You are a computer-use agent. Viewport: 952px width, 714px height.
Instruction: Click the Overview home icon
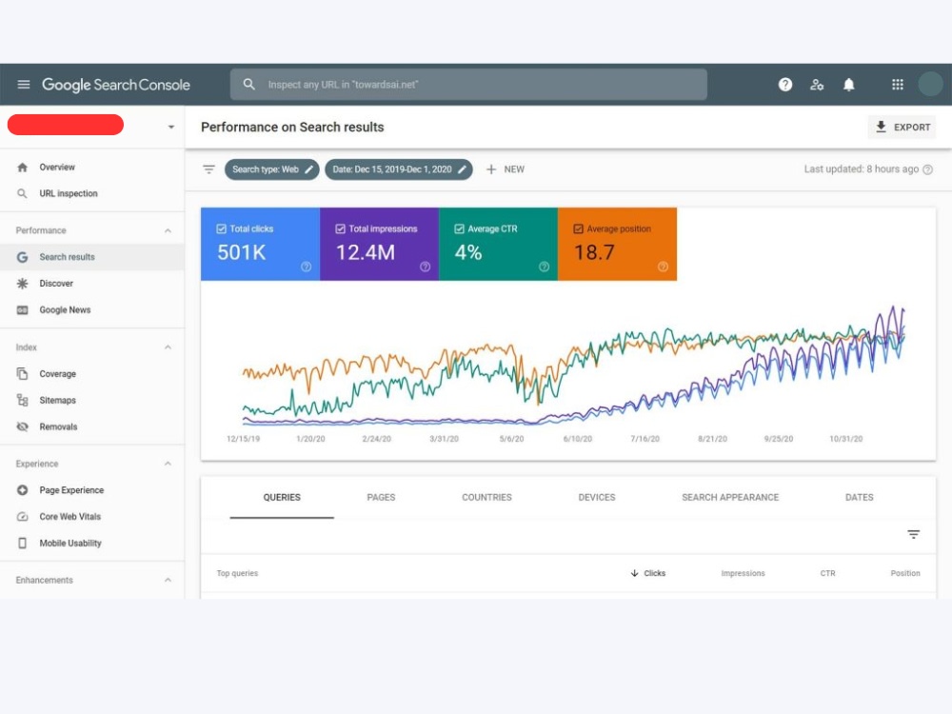pos(23,167)
